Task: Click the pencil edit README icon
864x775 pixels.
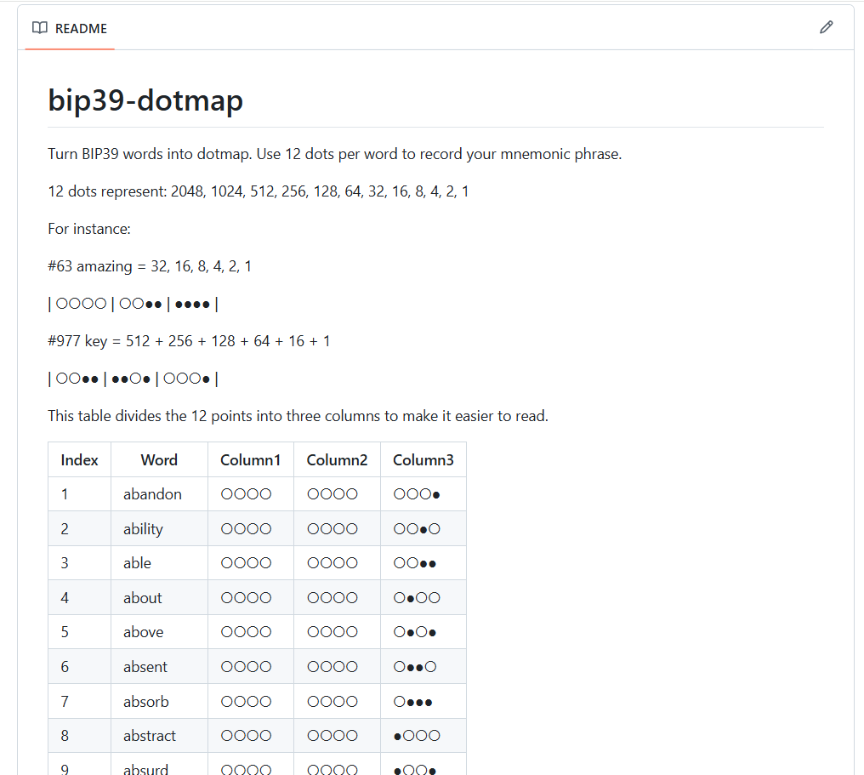Action: [x=826, y=27]
